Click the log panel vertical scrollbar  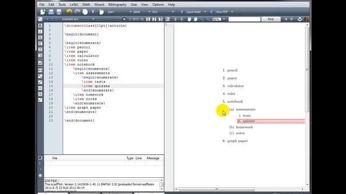pyautogui.click(x=162, y=184)
